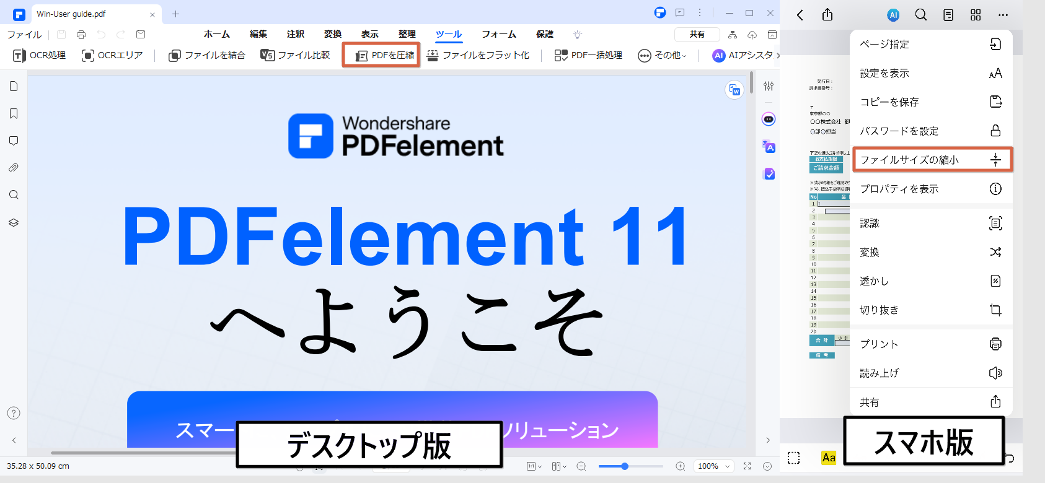The image size is (1045, 483).
Task: Switch to the 注釈 tab
Action: click(x=296, y=34)
